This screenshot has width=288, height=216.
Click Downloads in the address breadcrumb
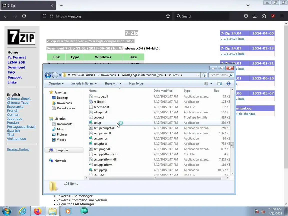pyautogui.click(x=108, y=75)
